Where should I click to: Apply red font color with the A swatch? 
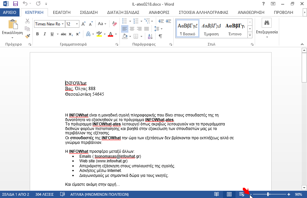(x=110, y=34)
